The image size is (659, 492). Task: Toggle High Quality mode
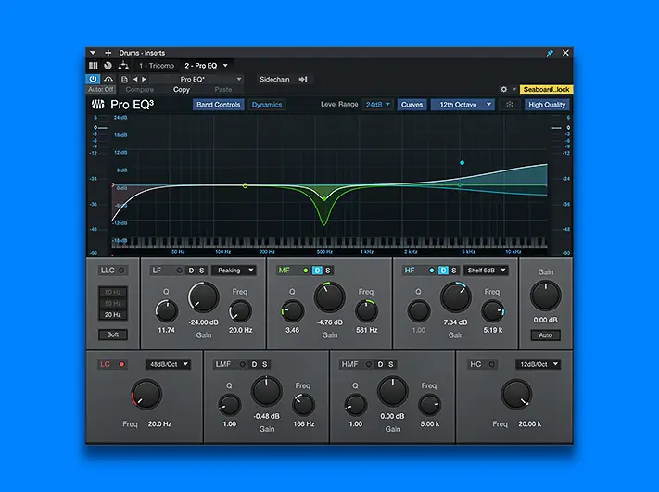click(x=547, y=105)
